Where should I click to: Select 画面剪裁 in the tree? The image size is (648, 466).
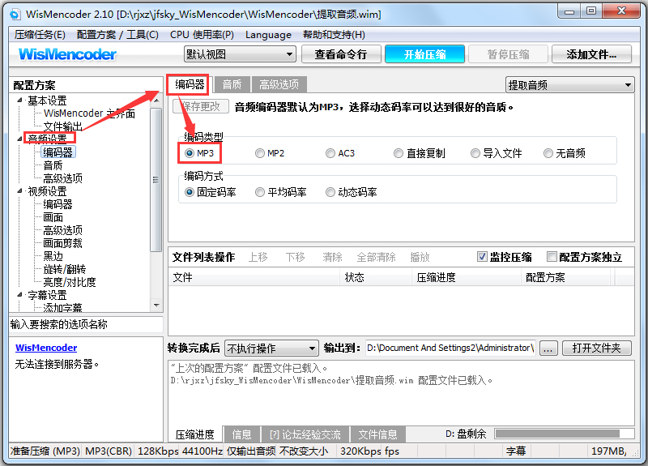point(63,243)
